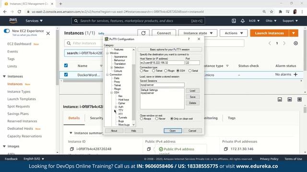Set close window on exit to Always
This screenshot has height=172, width=307.
(142, 118)
